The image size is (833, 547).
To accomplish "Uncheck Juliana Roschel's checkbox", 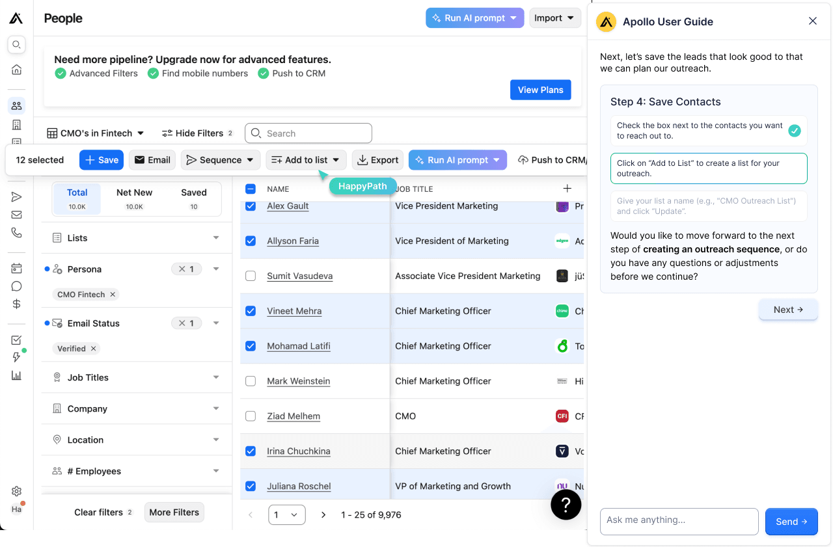I will click(251, 486).
